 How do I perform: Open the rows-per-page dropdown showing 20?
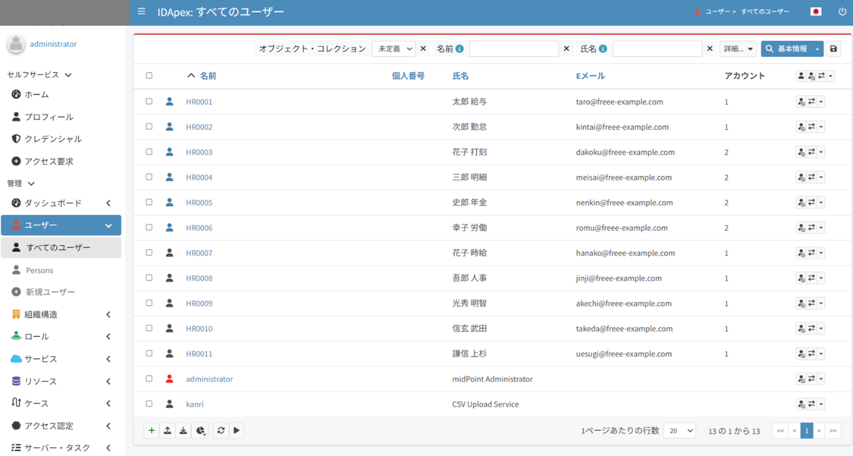(680, 430)
